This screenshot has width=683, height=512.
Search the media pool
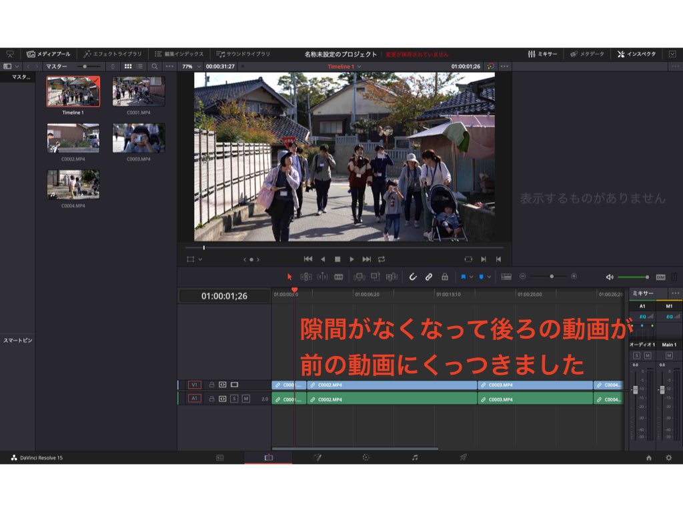[155, 66]
